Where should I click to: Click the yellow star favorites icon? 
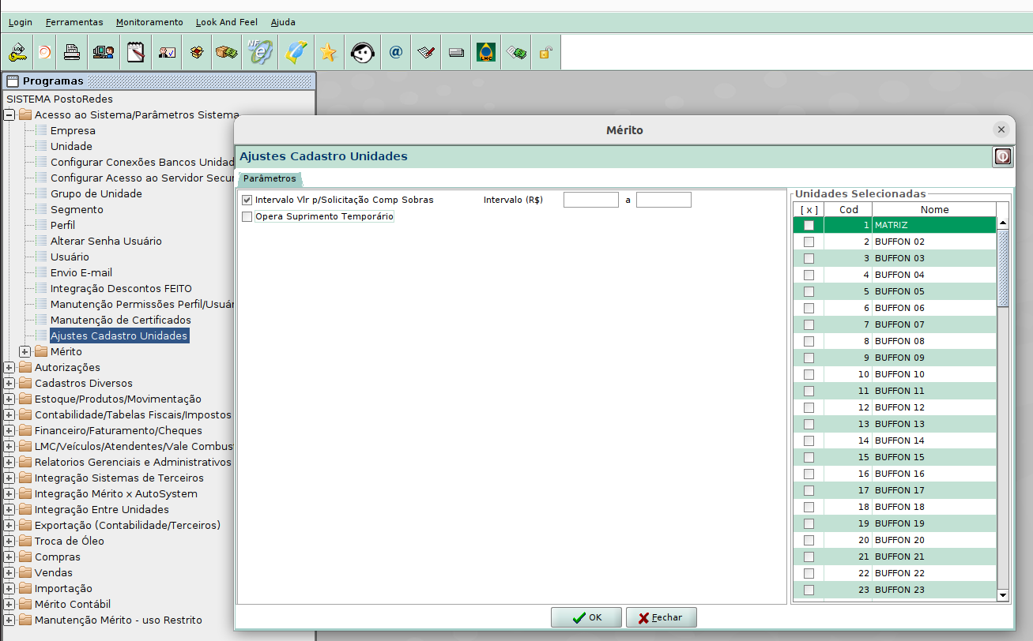coord(328,53)
